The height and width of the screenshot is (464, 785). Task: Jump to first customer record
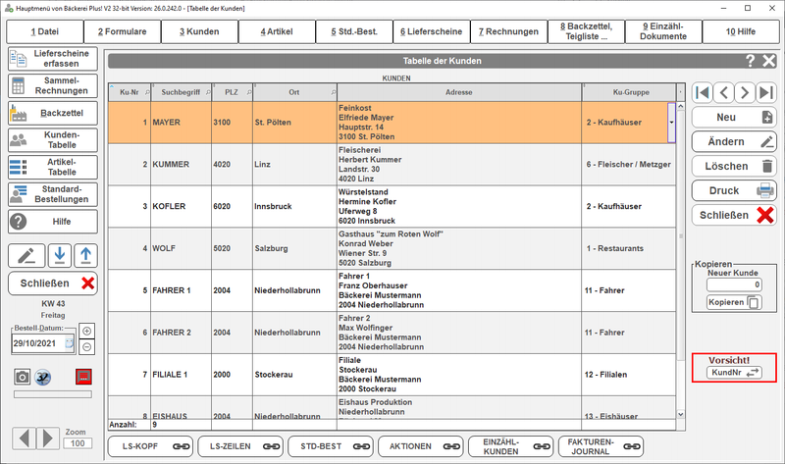pos(703,92)
